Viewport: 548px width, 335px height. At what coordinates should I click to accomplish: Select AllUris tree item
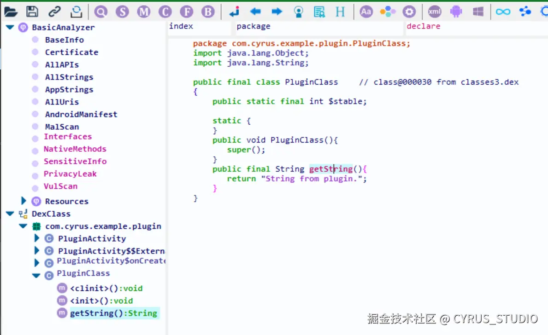[x=62, y=102]
